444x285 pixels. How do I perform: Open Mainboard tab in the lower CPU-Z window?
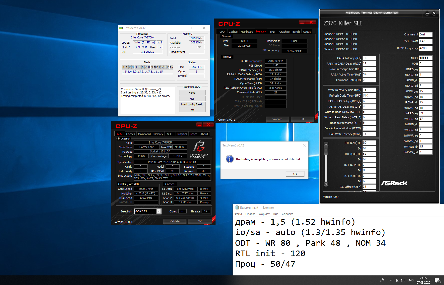(x=144, y=134)
